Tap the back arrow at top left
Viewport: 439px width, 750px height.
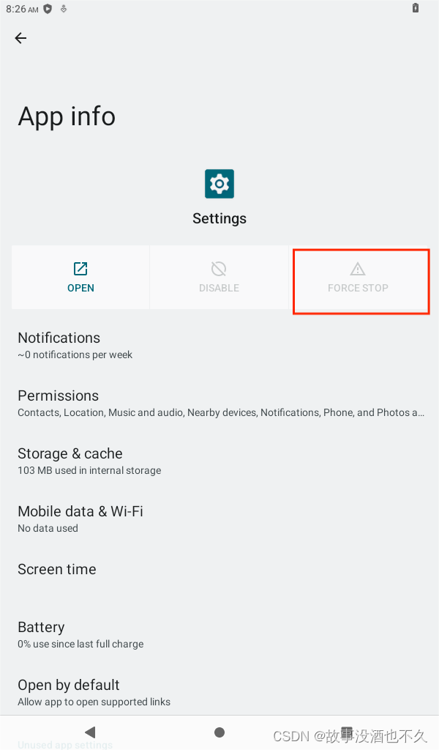coord(20,38)
